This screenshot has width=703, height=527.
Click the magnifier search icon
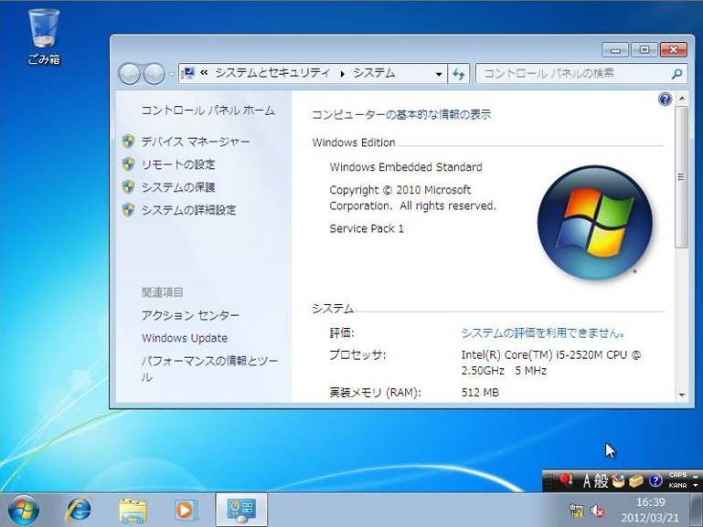[677, 74]
